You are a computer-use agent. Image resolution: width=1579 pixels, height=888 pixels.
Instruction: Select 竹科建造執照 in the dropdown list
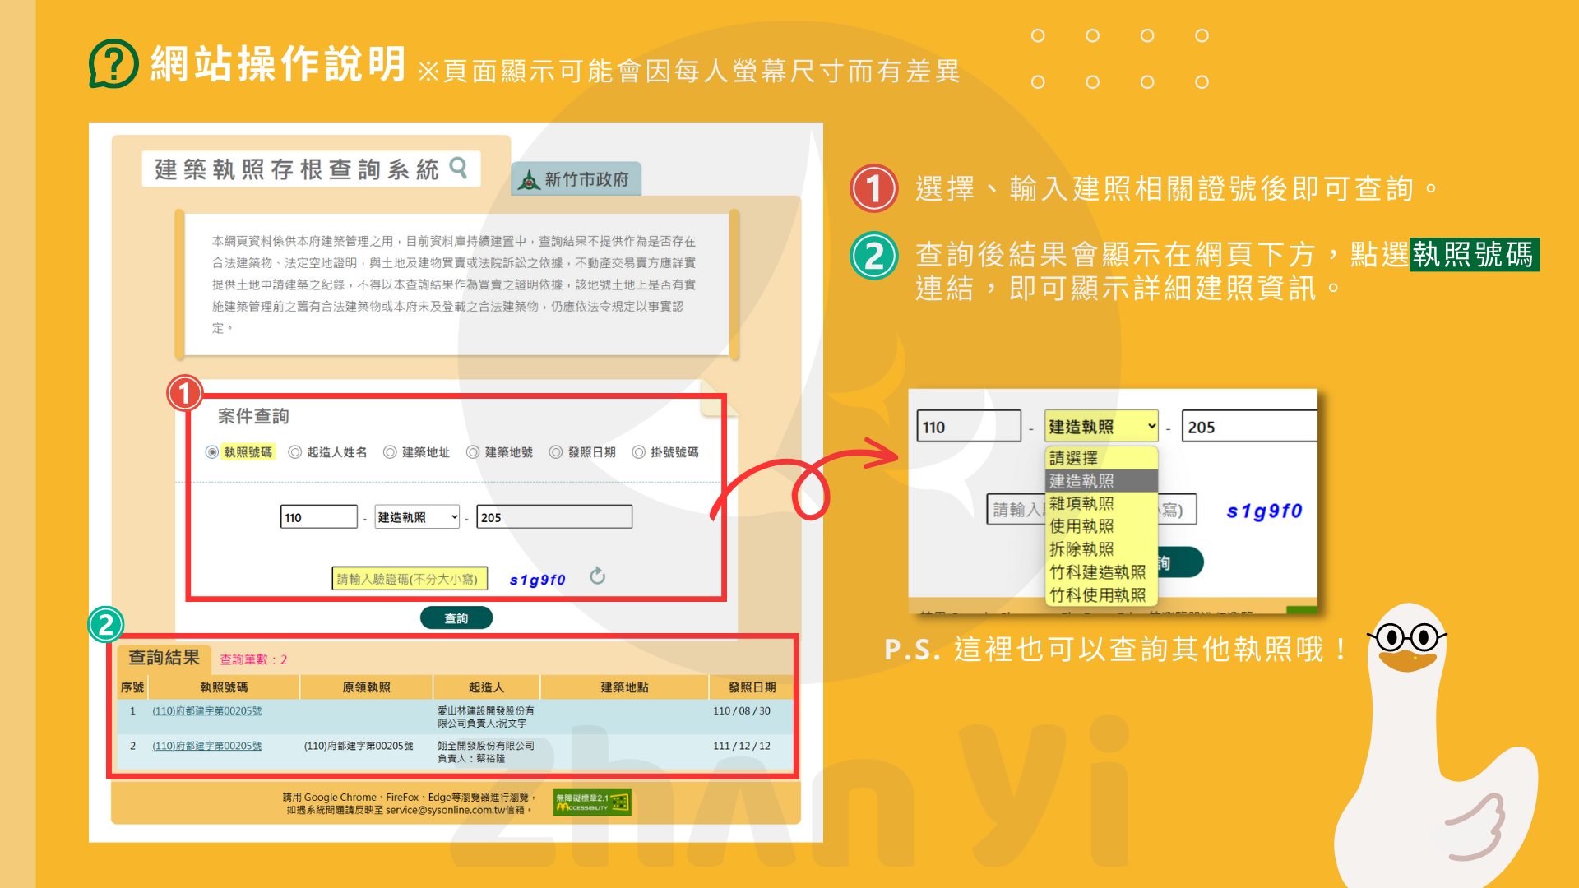pos(1101,572)
